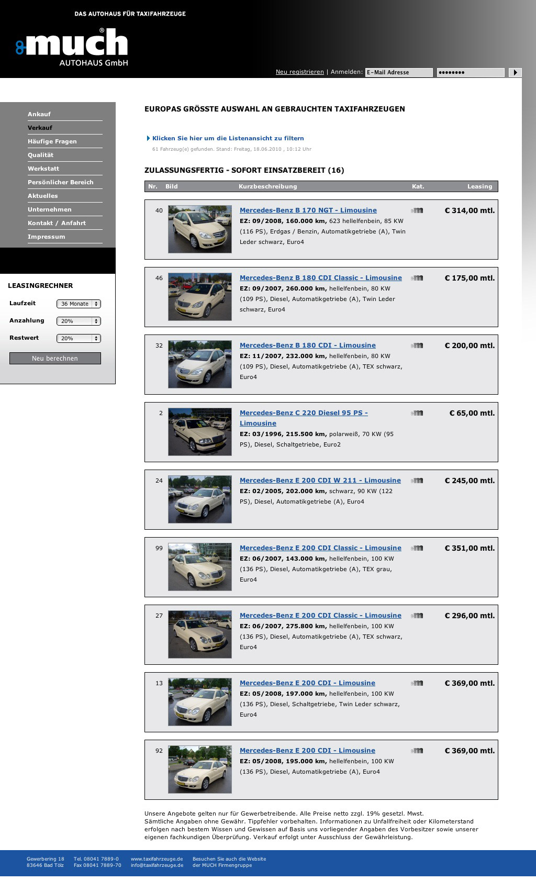Go to Häufige Fragen page
The image size is (536, 881).
click(52, 141)
